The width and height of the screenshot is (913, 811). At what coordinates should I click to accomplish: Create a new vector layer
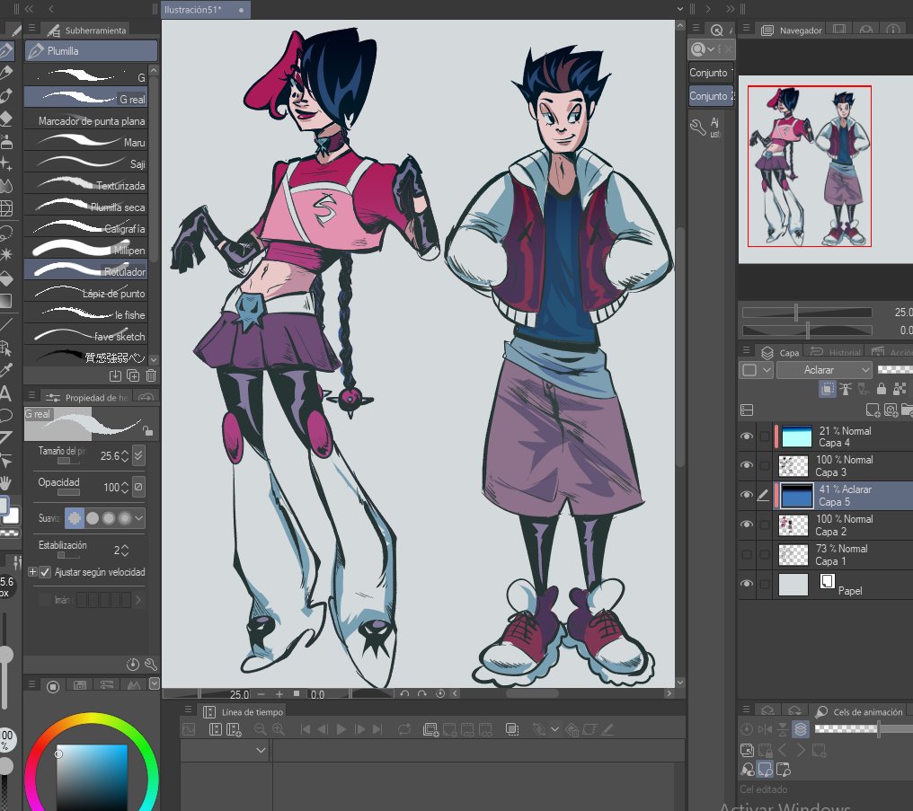click(x=891, y=410)
